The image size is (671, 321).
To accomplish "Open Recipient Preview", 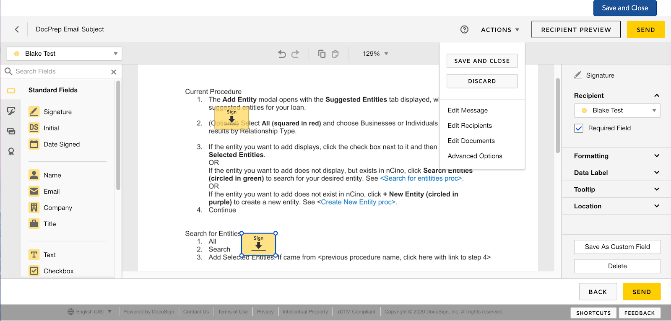I will point(576,30).
